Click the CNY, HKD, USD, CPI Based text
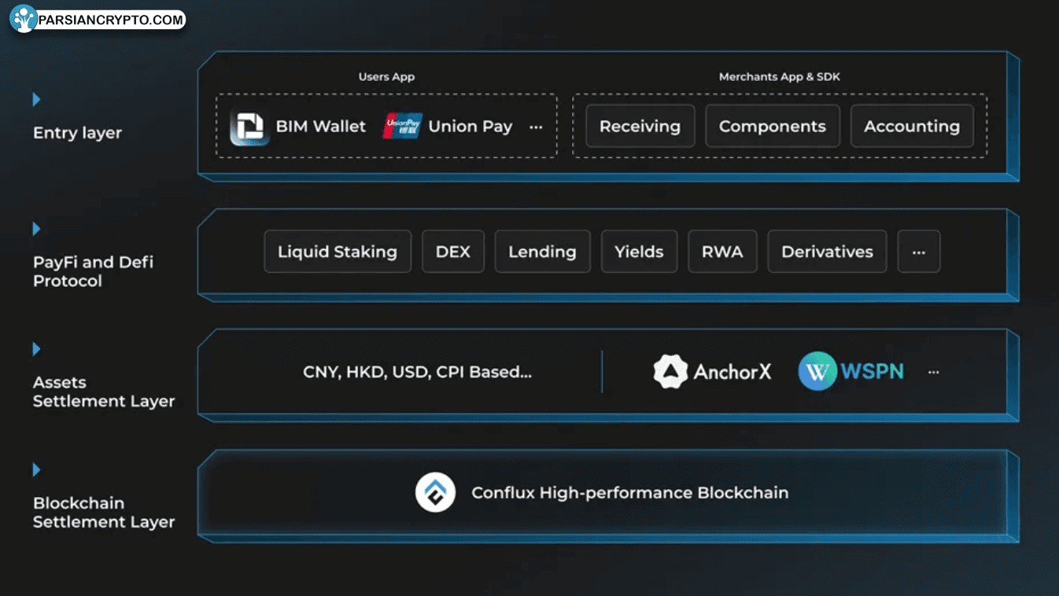Image resolution: width=1059 pixels, height=596 pixels. [x=417, y=372]
